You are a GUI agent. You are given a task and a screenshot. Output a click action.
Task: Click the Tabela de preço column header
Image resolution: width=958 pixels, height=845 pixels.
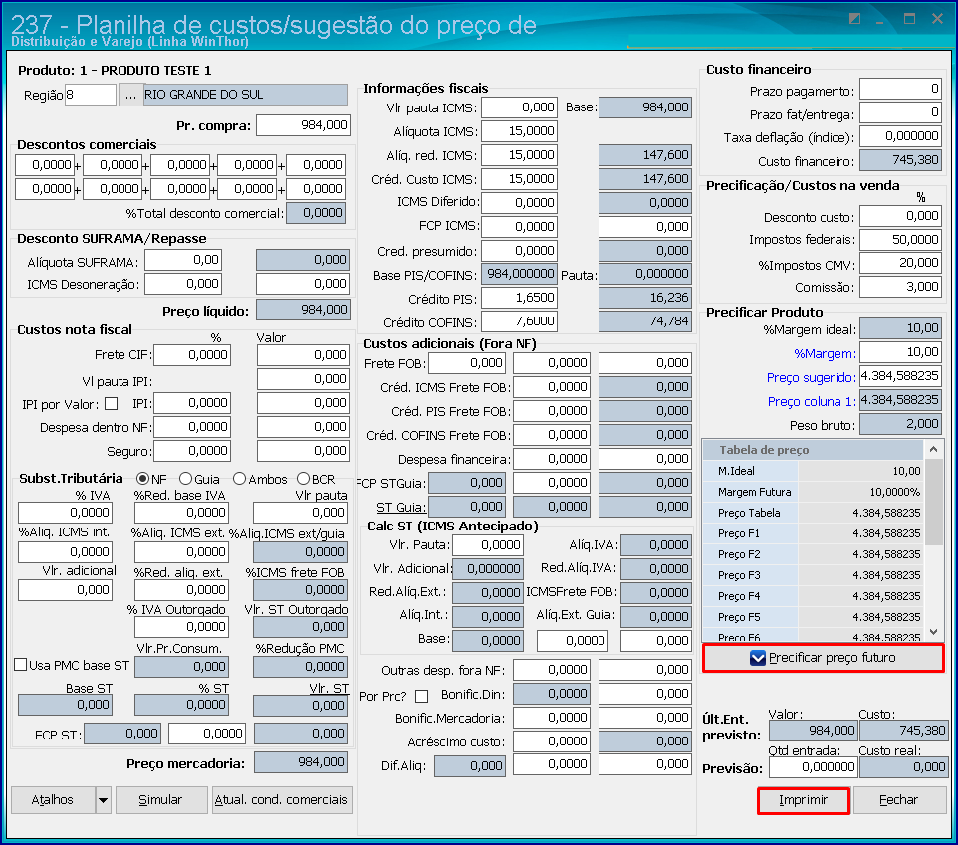[x=814, y=450]
